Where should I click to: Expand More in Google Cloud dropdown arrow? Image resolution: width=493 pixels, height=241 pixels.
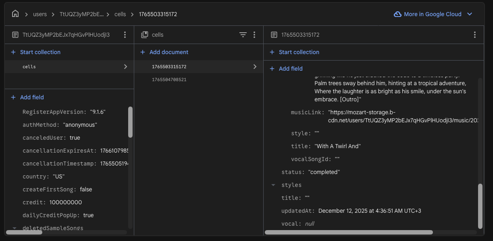click(470, 14)
